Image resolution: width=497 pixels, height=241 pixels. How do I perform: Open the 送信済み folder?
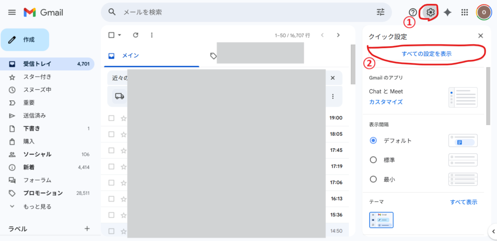point(34,115)
